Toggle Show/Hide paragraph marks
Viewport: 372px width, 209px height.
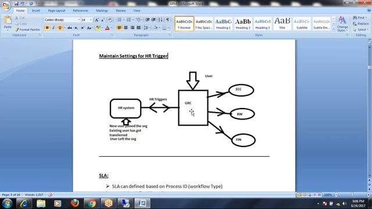click(x=167, y=20)
